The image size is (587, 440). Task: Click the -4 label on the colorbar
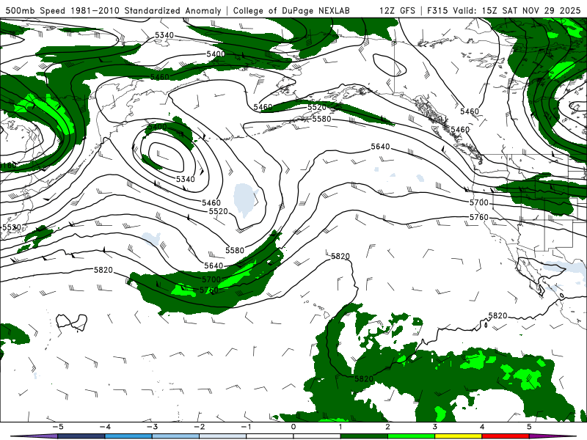pos(105,427)
